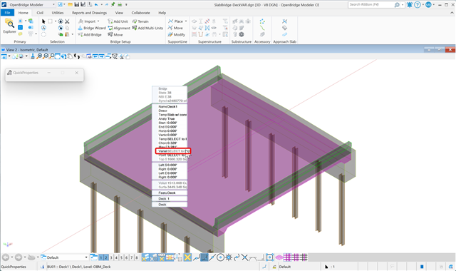Click the Terrain tool in Bridge Setup
456x271 pixels.
[140, 21]
